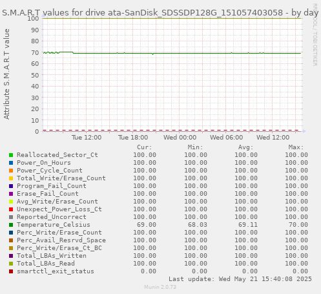Viewport: 321px width, 294px height.
Task: Click the Attribute S.M.A.R.T value axis title
Action: (x=6, y=74)
